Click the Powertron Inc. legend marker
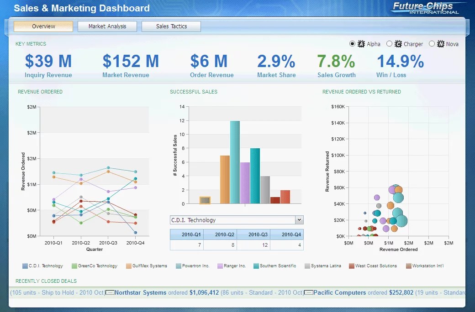The width and height of the screenshot is (475, 312). tap(178, 265)
